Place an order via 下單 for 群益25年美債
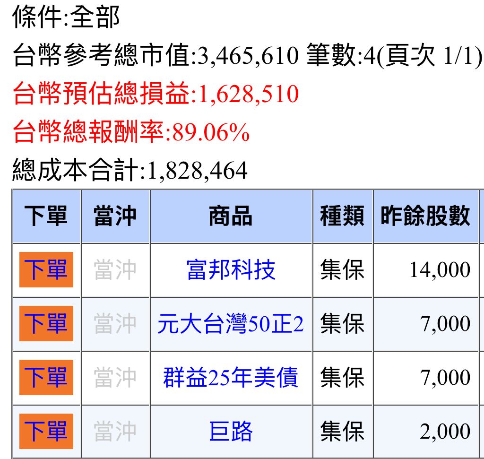The height and width of the screenshot is (459, 484). click(x=46, y=378)
